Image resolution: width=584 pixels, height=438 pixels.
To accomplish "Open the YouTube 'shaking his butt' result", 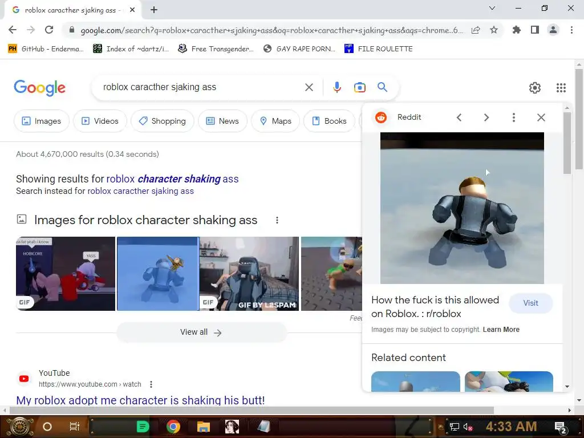I will (140, 400).
